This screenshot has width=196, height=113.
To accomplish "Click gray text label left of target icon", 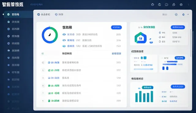I will 165,14.
